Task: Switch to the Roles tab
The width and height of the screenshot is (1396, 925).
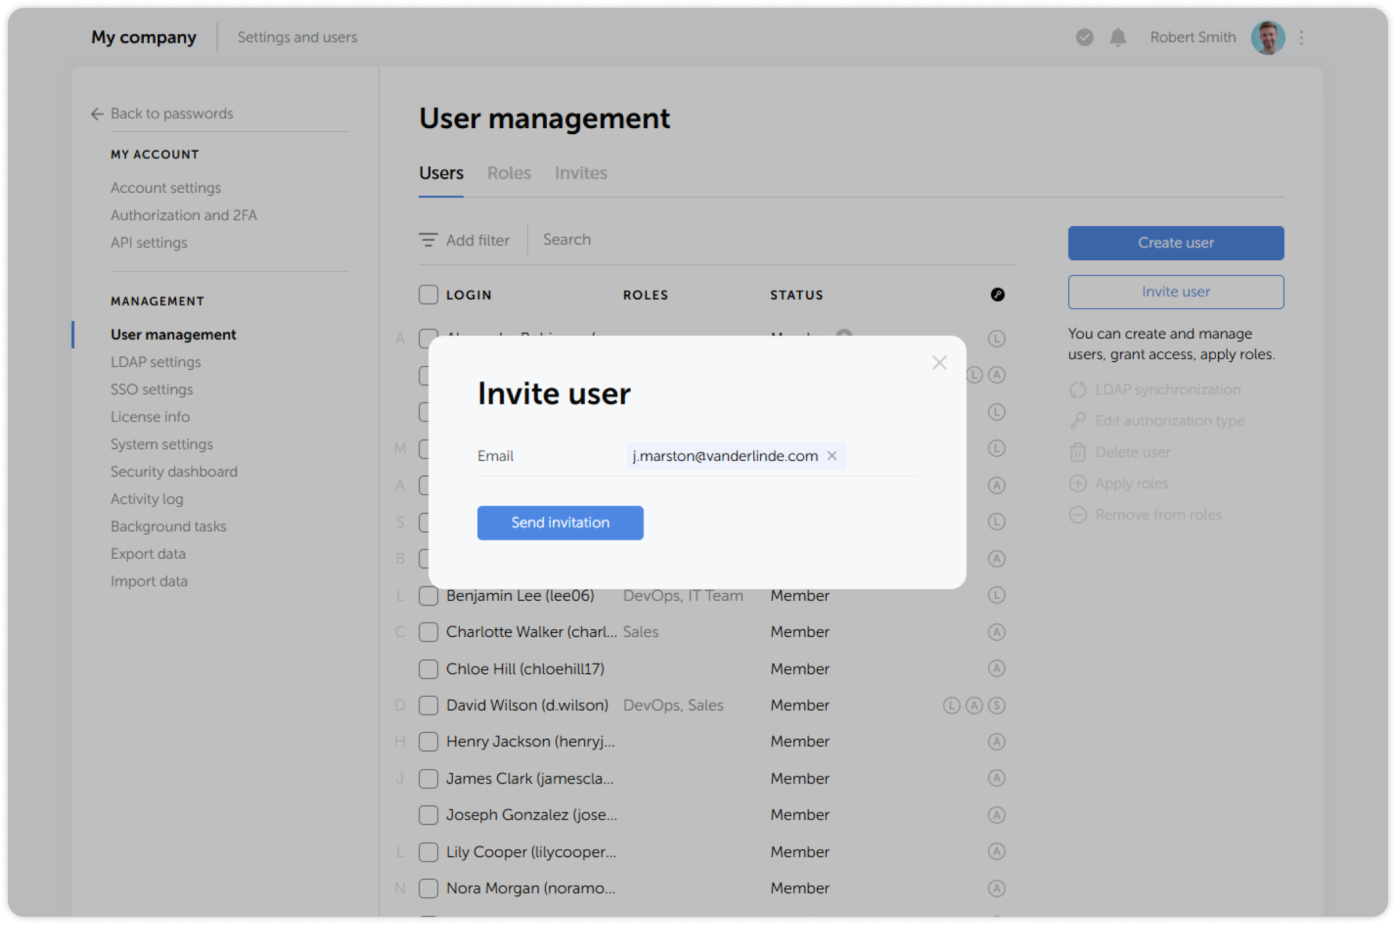Action: (x=509, y=173)
